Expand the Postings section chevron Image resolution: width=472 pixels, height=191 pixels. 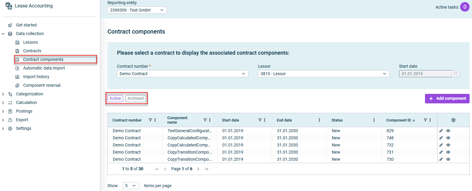click(x=3, y=111)
